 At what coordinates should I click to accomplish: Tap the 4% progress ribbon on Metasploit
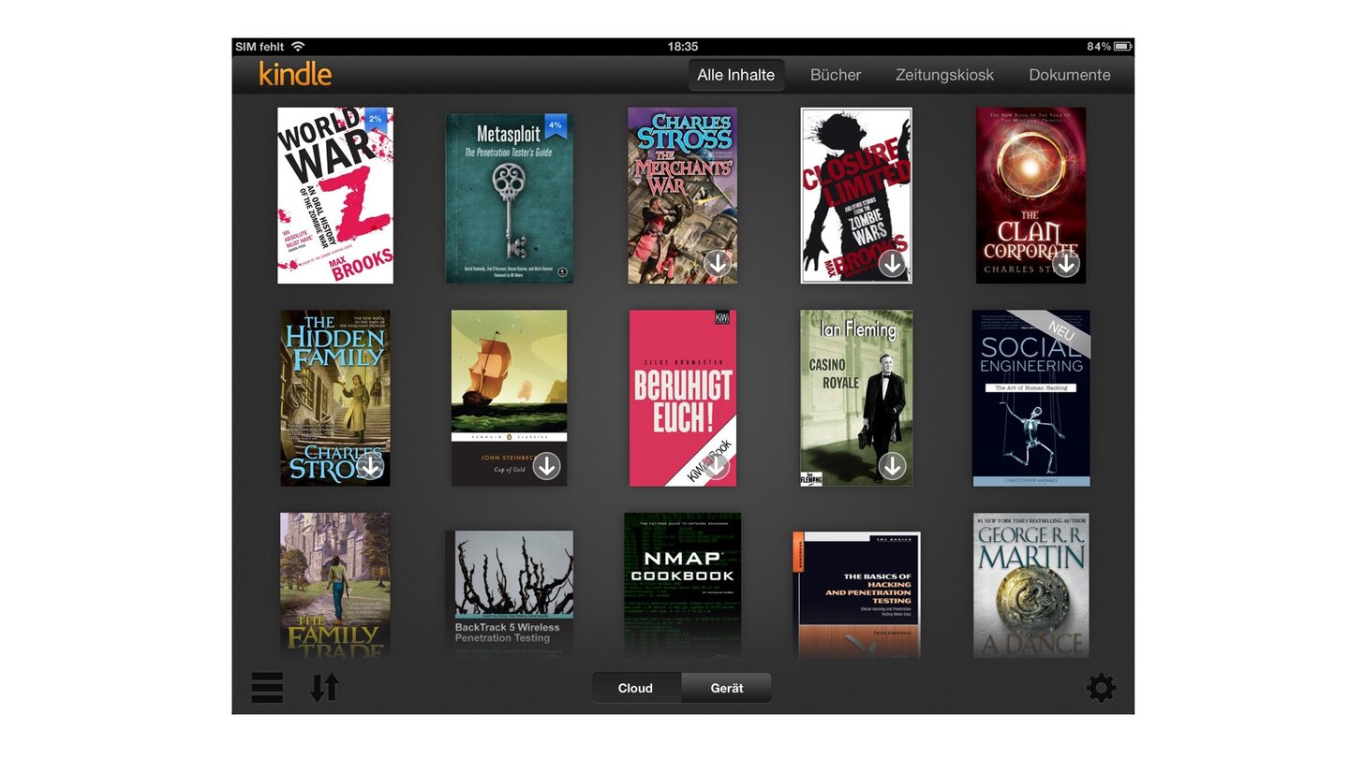click(x=555, y=126)
